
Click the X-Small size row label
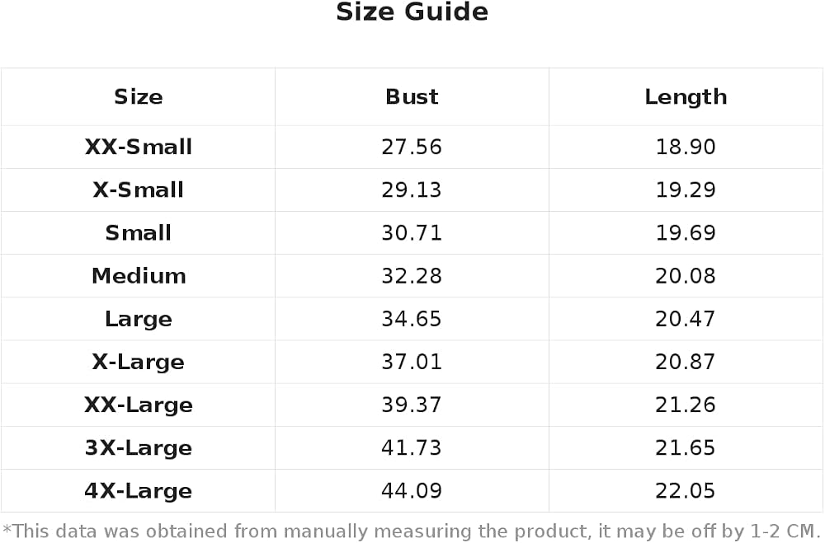[x=139, y=190]
